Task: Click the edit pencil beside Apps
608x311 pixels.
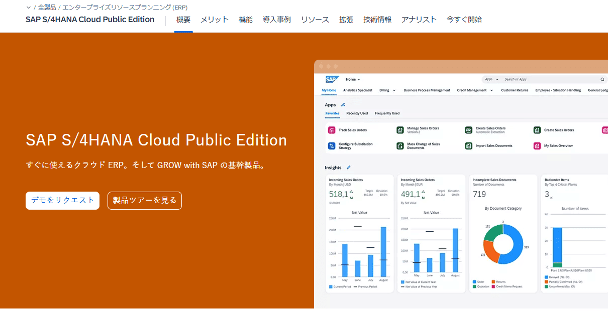Action: pyautogui.click(x=343, y=105)
